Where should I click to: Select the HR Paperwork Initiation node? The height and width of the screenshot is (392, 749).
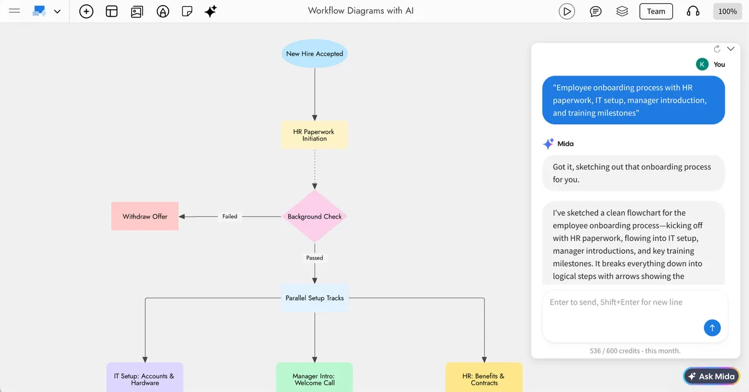(x=315, y=135)
